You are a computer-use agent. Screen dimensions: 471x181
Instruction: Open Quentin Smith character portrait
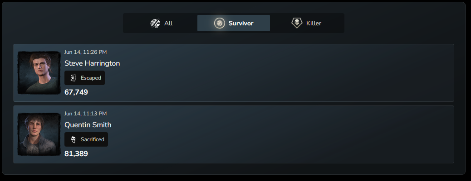pyautogui.click(x=39, y=134)
